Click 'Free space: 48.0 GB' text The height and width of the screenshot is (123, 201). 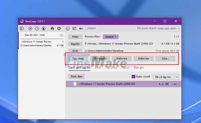[x=167, y=51]
